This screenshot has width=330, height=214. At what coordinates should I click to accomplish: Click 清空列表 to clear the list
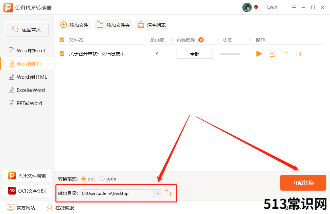[x=151, y=25]
